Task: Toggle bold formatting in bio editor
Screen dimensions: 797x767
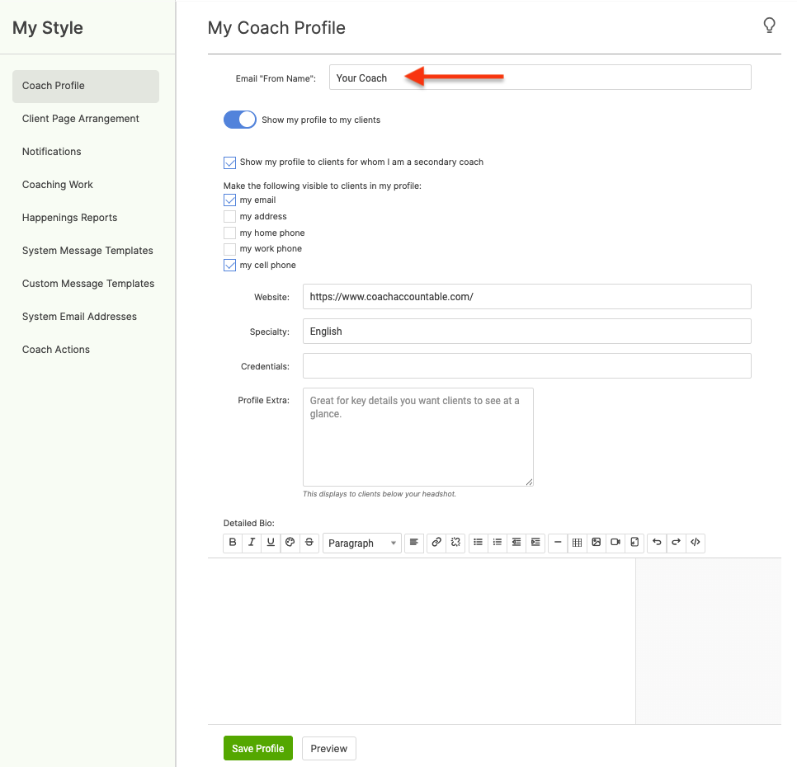Action: tap(233, 543)
